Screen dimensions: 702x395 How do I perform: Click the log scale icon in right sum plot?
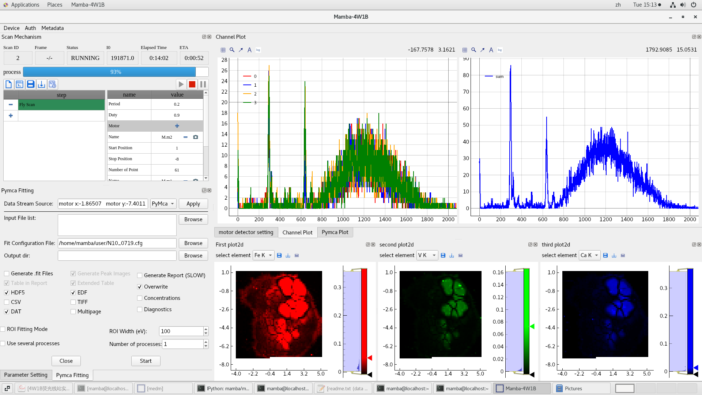pyautogui.click(x=500, y=50)
